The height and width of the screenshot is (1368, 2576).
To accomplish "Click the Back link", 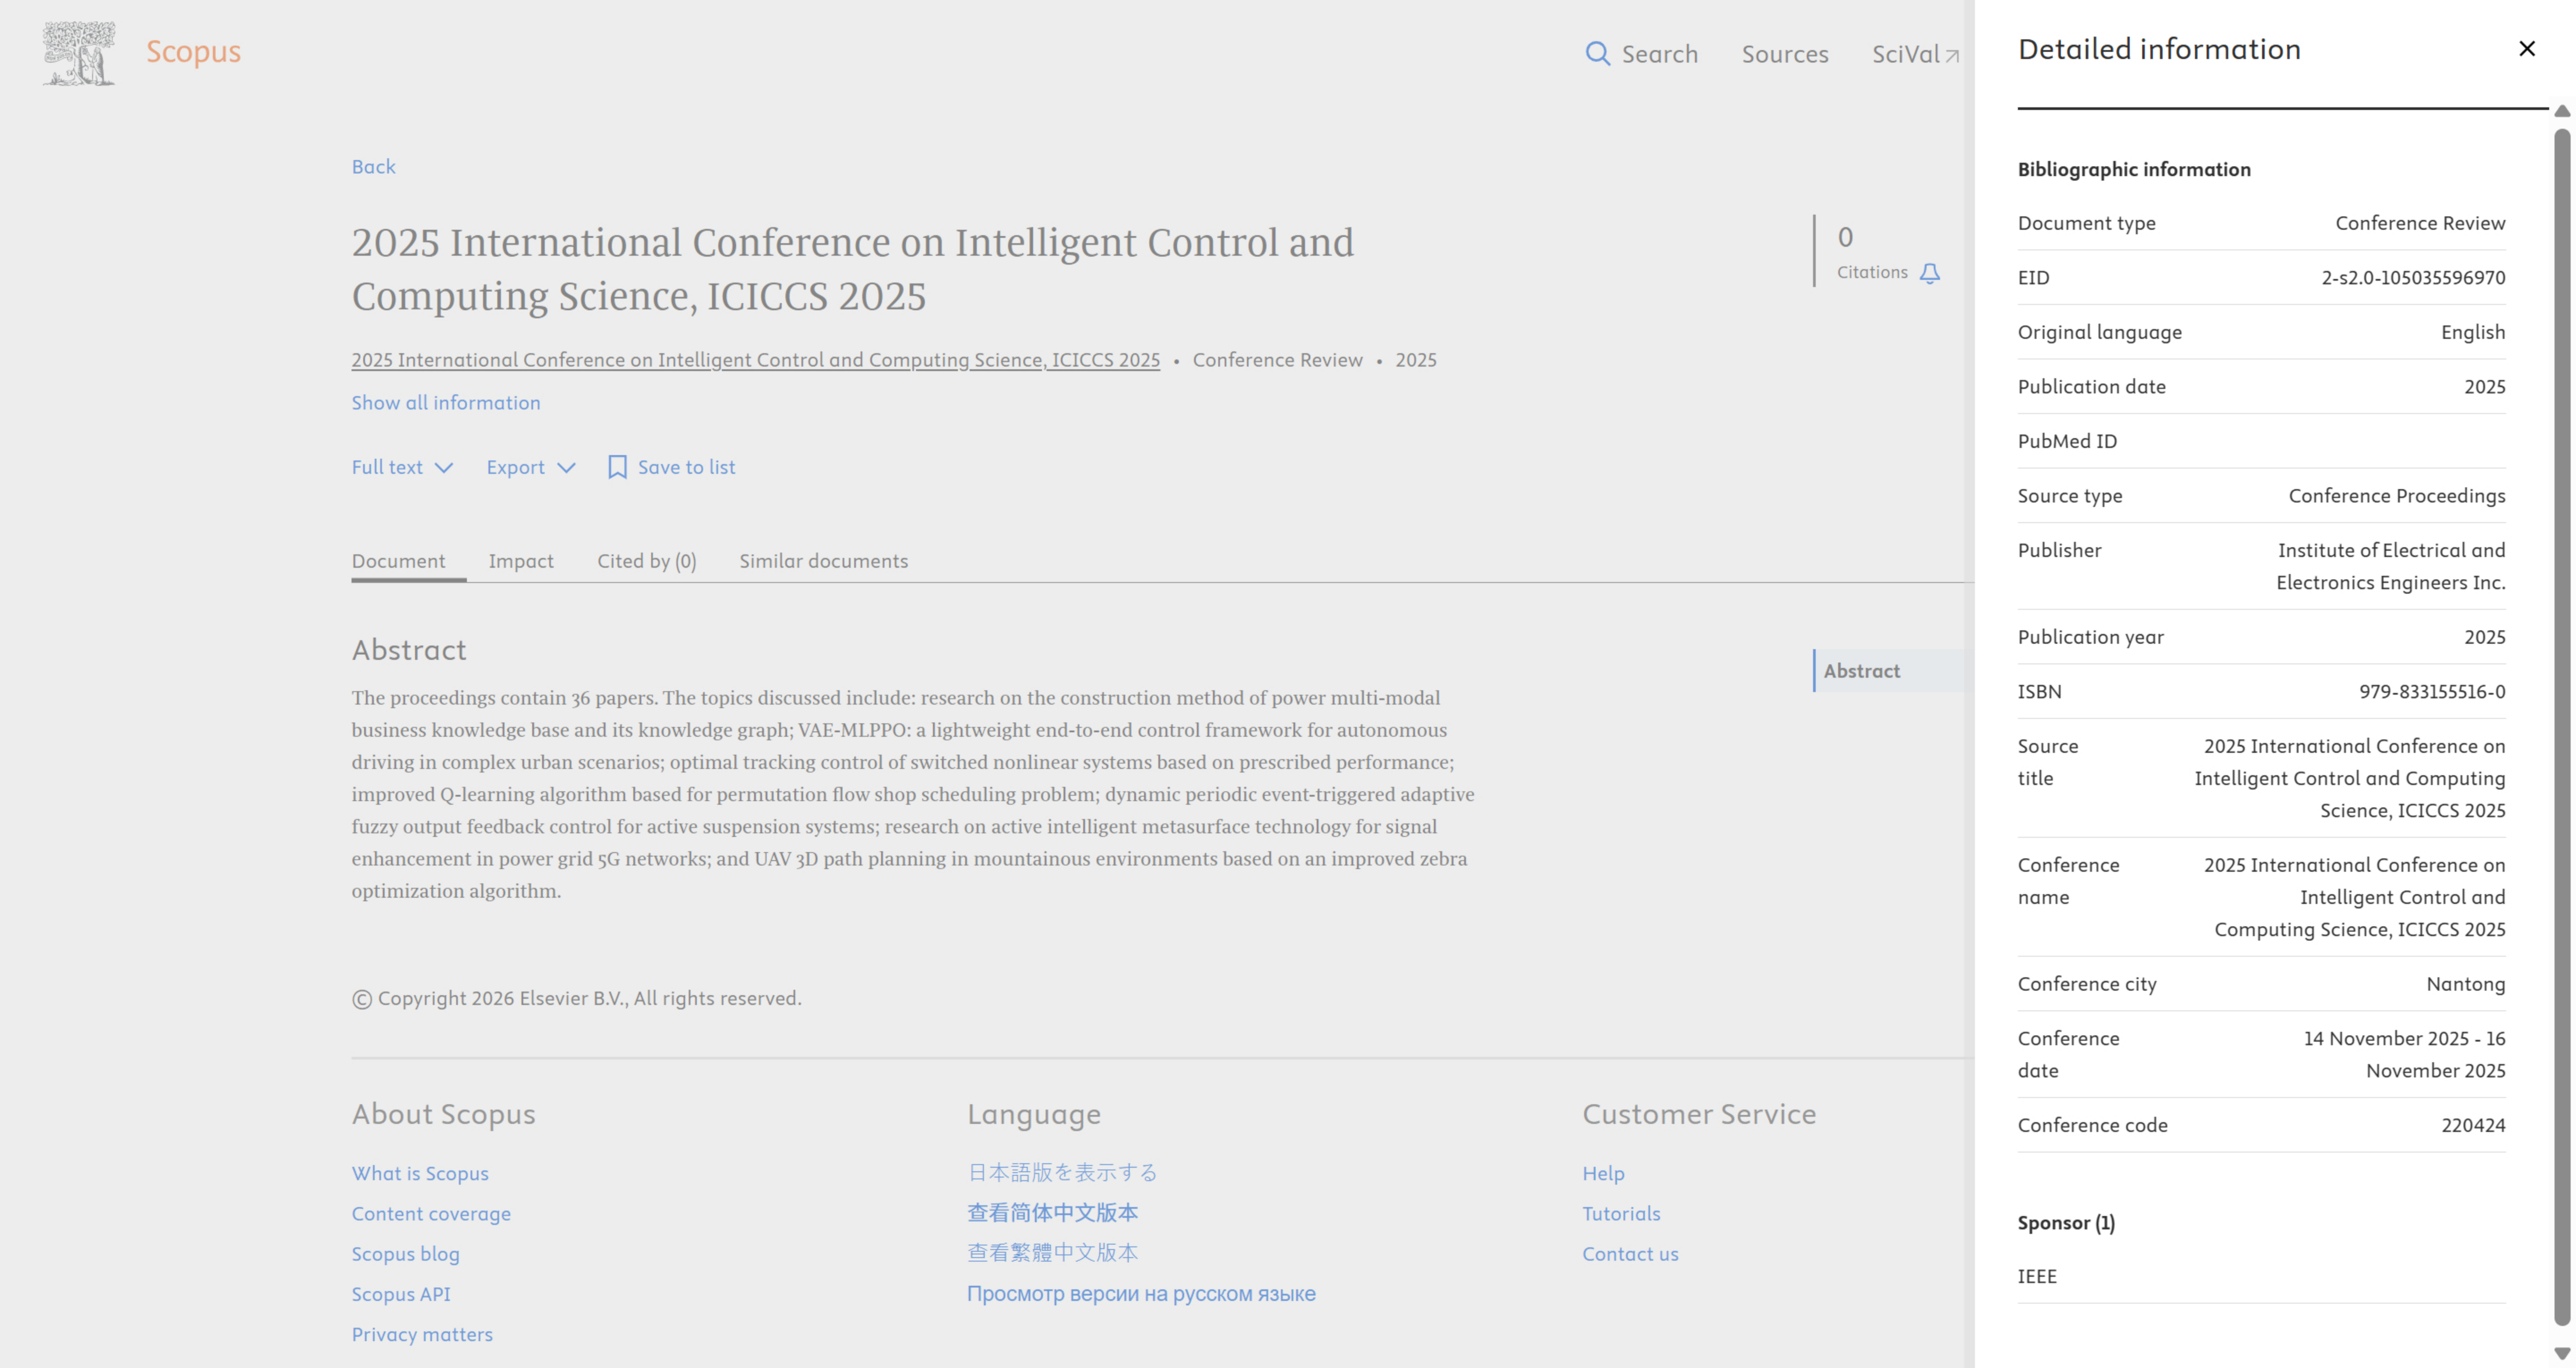I will click(373, 167).
